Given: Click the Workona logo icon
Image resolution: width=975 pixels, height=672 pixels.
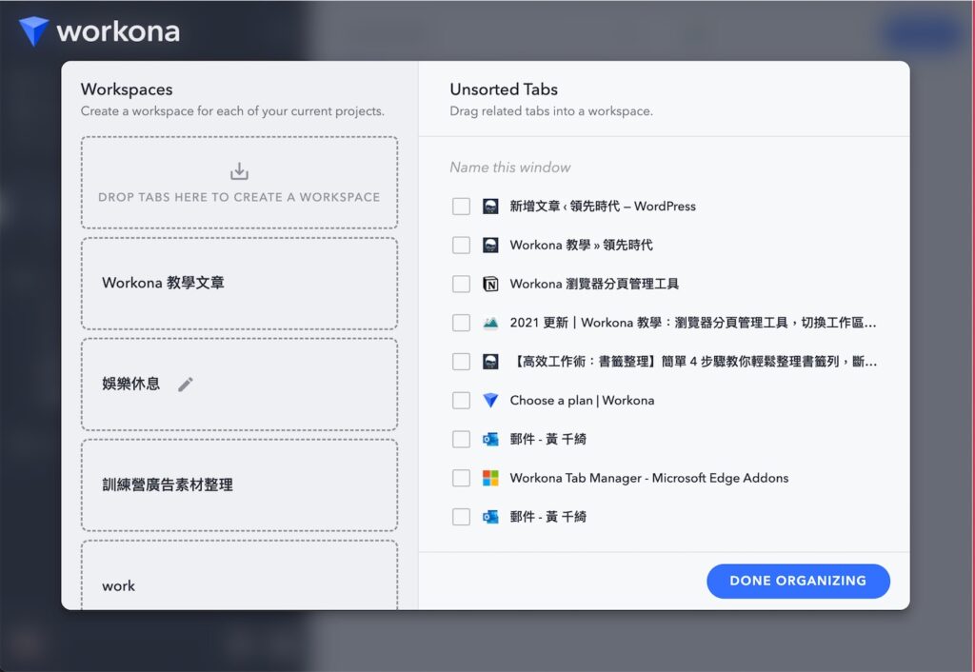Looking at the screenshot, I should click(x=33, y=31).
